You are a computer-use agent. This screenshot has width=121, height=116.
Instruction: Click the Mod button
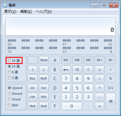(x=44, y=60)
